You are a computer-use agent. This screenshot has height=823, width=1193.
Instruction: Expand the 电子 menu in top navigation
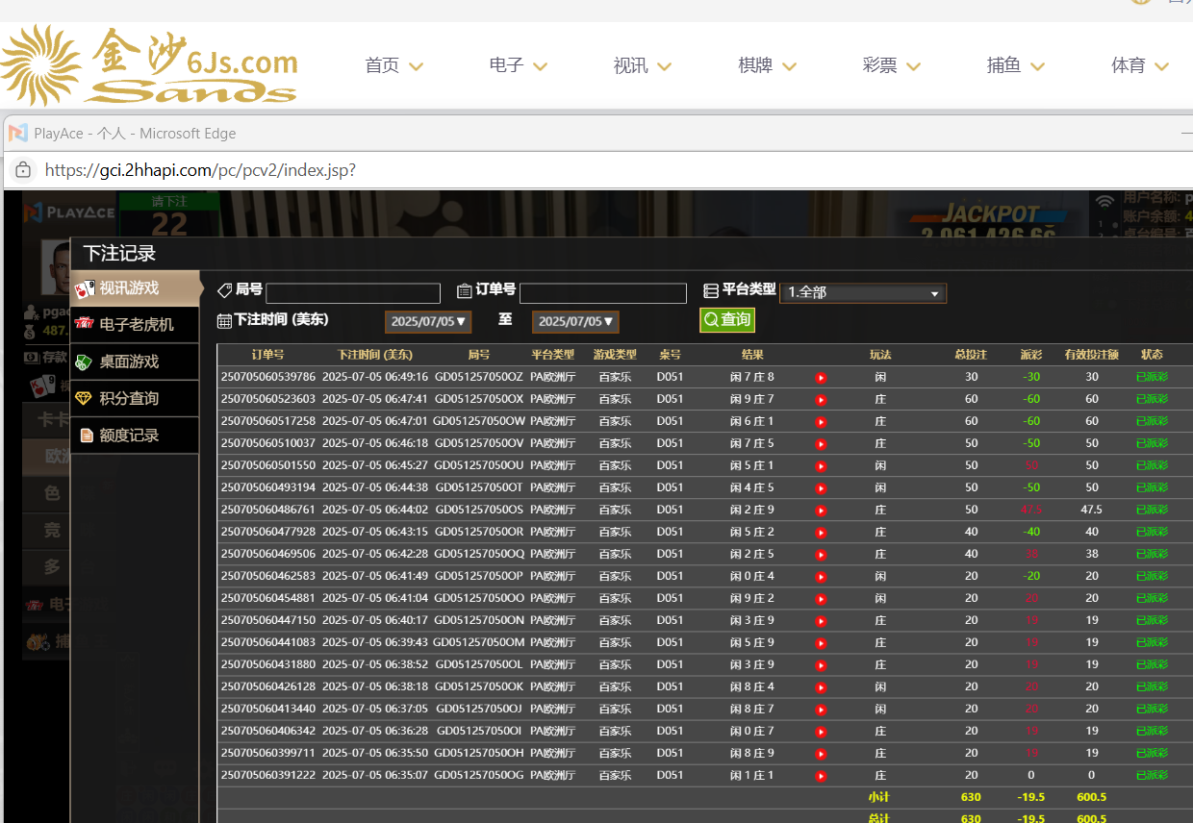518,65
